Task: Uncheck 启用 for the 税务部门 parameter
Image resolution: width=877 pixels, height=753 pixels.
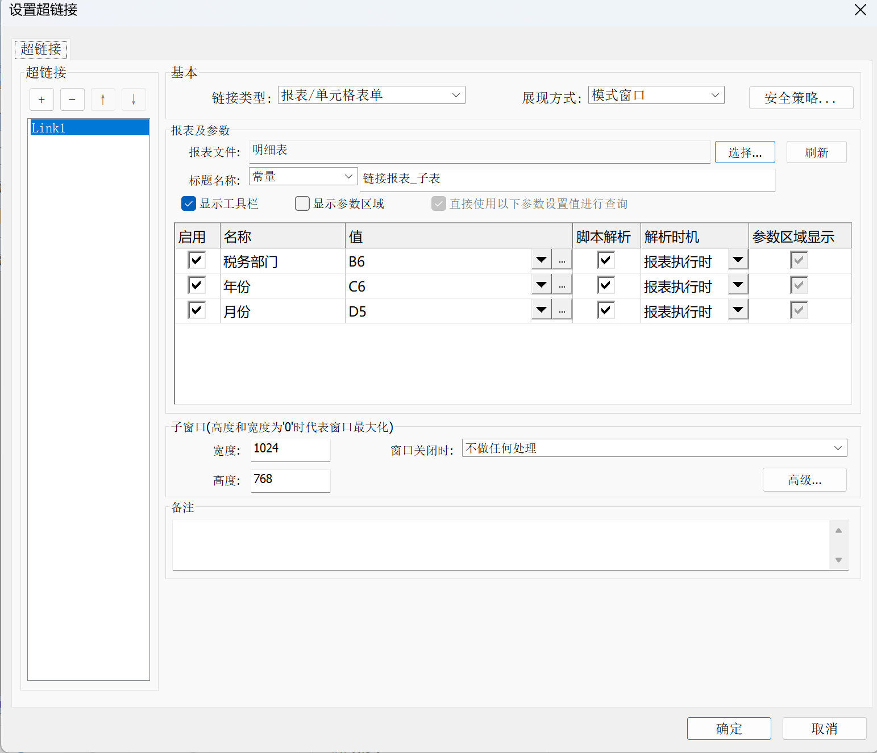Action: (197, 260)
